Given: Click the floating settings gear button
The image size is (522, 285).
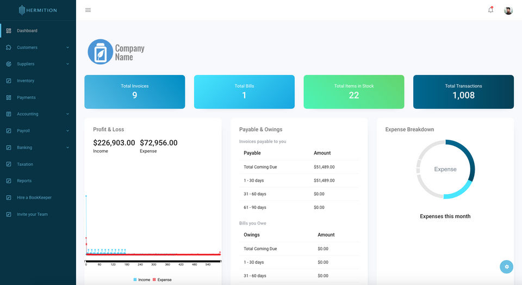Looking at the screenshot, I should click(x=506, y=267).
